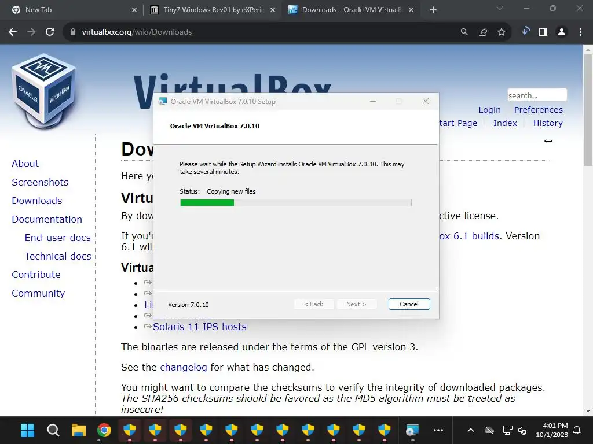Viewport: 593px width, 444px height.
Task: Click the greyed-out Back button in setup
Action: [313, 304]
